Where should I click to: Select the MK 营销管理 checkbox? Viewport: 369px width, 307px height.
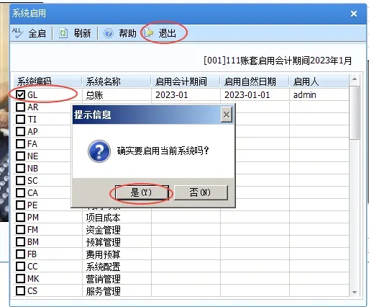(20, 278)
